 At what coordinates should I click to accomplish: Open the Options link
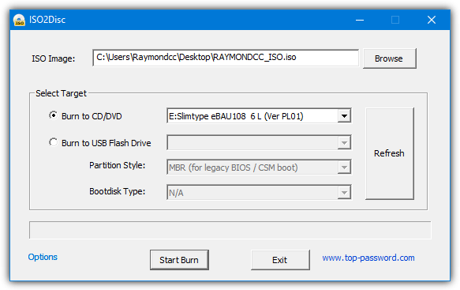(43, 257)
